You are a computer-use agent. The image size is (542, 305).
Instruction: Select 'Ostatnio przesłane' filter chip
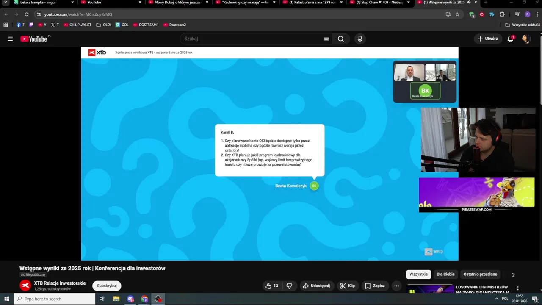point(480,274)
